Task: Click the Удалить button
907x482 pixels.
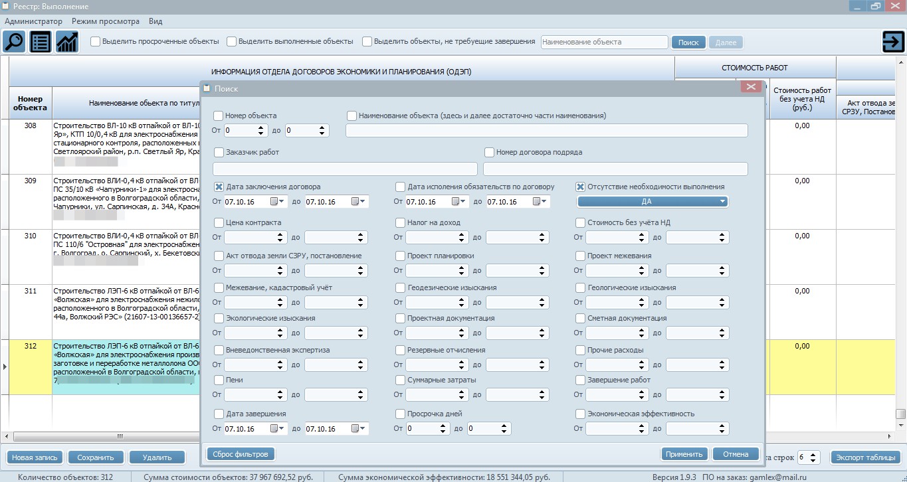Action: click(x=157, y=457)
